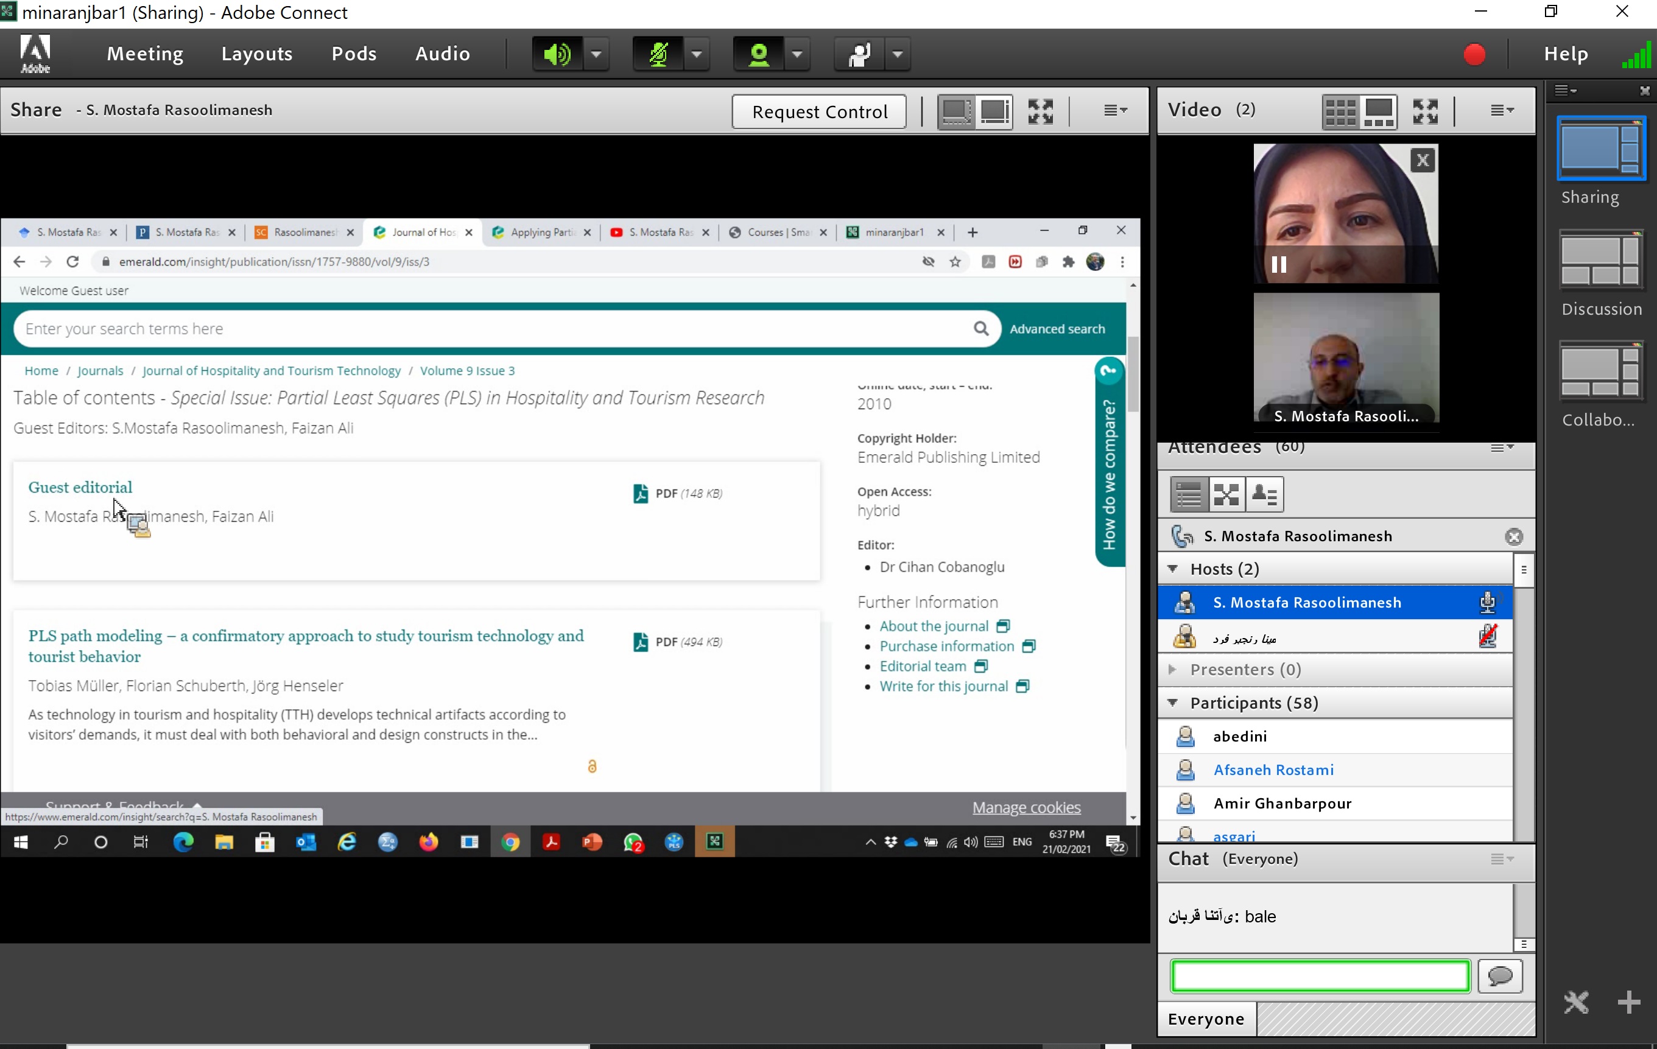Open the status options dropdown arrow
Viewport: 1657px width, 1049px height.
[x=898, y=54]
